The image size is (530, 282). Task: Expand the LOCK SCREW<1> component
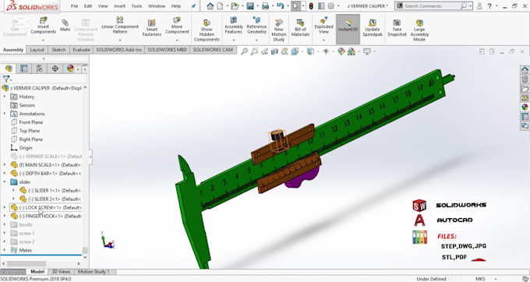[5, 207]
